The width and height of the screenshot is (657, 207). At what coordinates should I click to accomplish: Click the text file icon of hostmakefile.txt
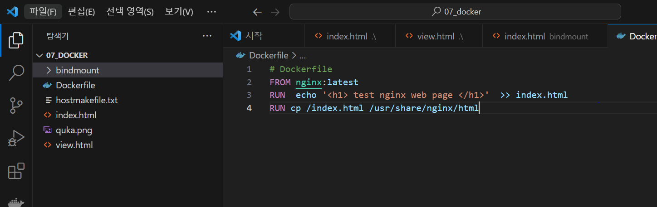tap(48, 100)
